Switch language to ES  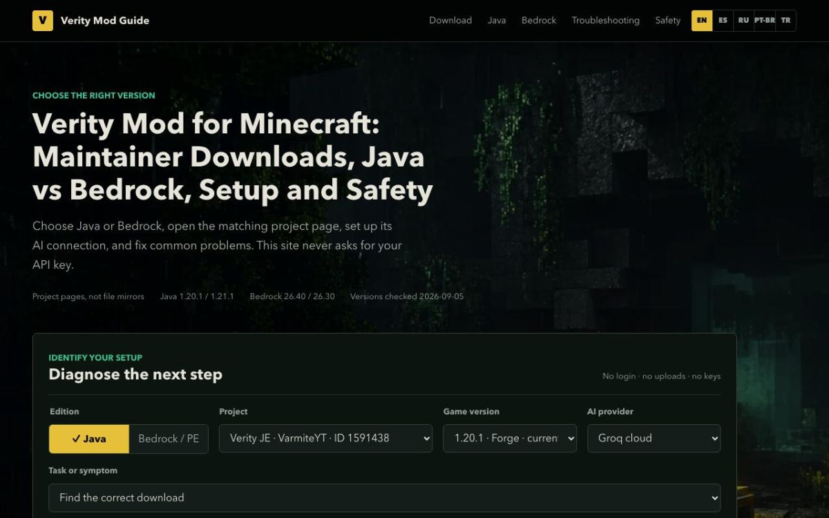(723, 21)
